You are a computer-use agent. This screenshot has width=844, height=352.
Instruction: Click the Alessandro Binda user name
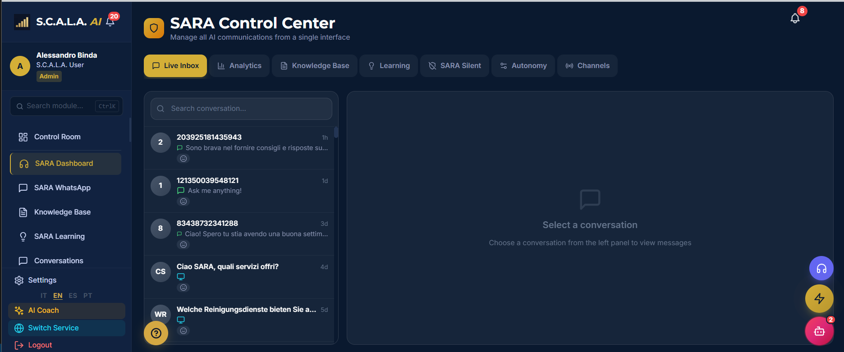point(67,55)
